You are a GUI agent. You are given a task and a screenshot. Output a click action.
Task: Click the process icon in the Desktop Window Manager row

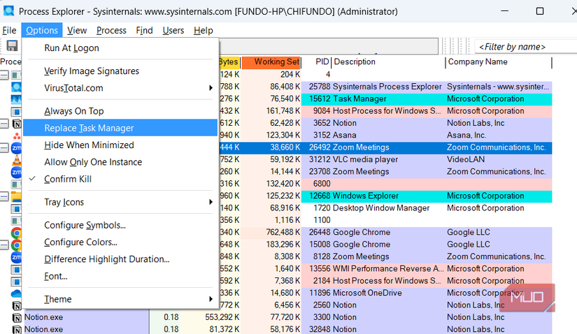pos(17,208)
